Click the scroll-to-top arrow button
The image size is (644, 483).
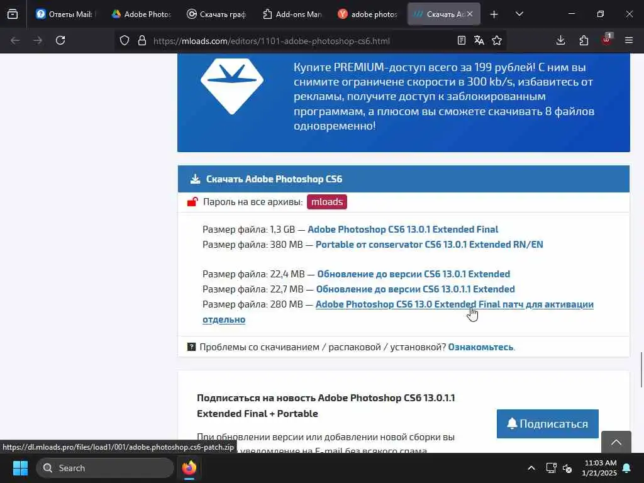coord(616,442)
